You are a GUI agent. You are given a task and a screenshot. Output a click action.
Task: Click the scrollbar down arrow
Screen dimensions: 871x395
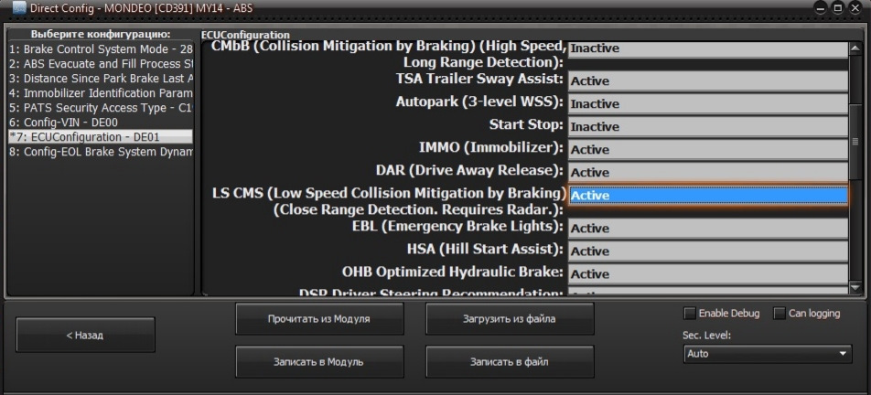[x=856, y=288]
